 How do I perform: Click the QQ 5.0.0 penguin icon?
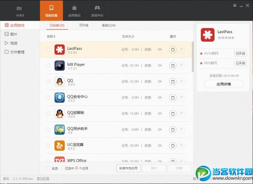[x=59, y=82]
